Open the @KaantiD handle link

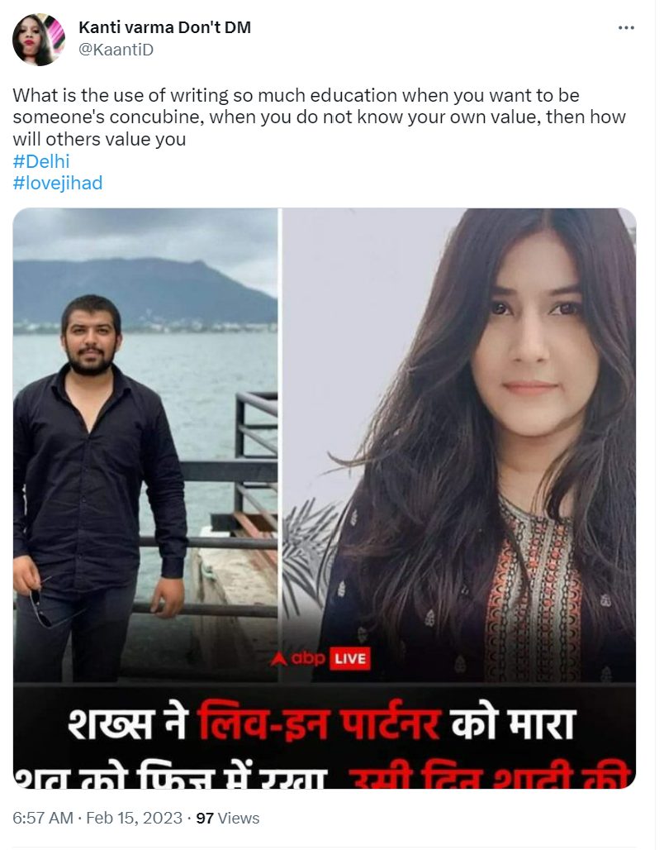pyautogui.click(x=116, y=50)
